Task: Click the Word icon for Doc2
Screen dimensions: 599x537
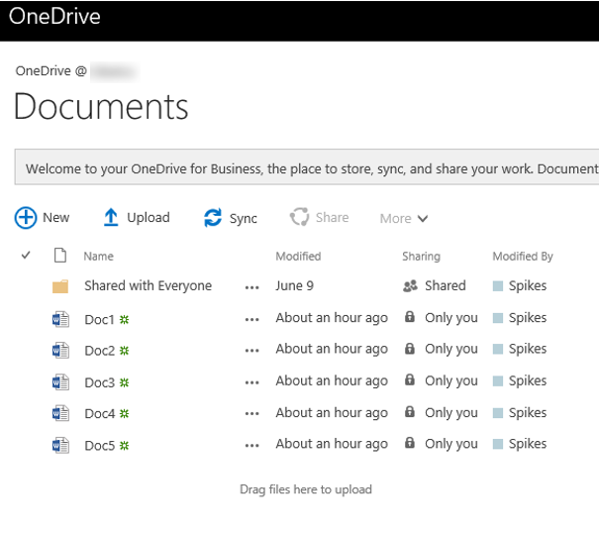Action: (x=60, y=351)
